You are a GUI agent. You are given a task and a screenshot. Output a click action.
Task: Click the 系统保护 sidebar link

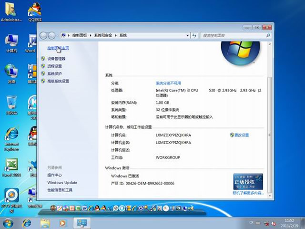pyautogui.click(x=54, y=74)
